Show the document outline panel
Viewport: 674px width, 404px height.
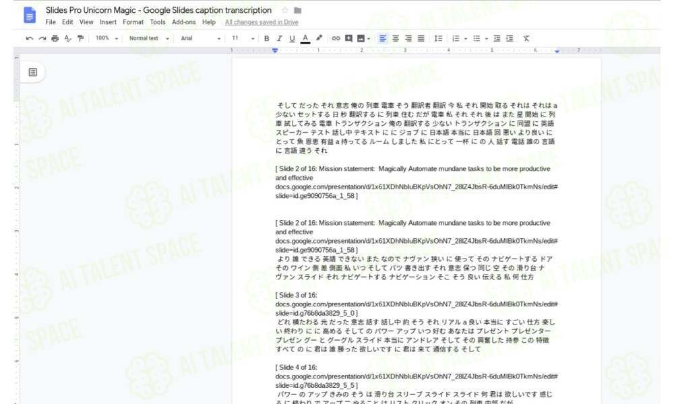[32, 72]
